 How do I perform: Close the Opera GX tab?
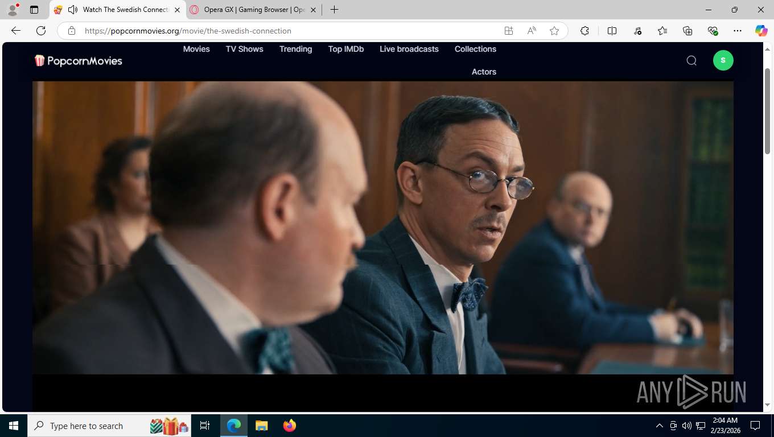[x=313, y=10]
